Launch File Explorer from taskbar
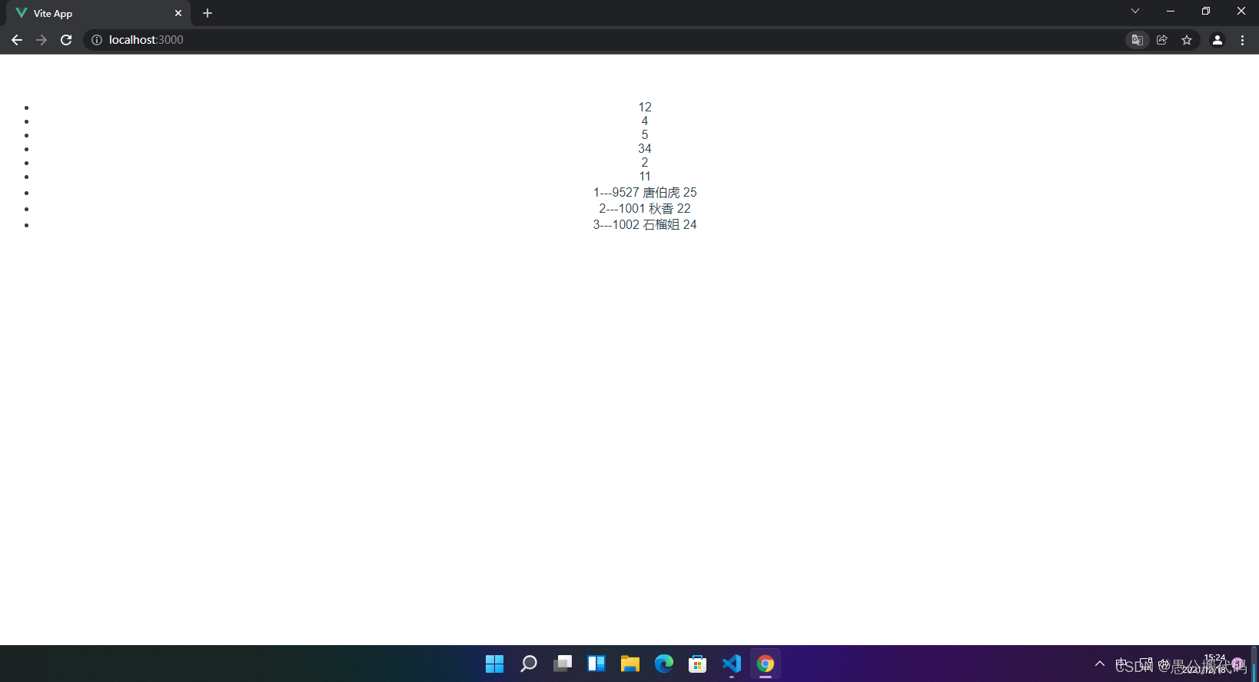 pyautogui.click(x=630, y=664)
